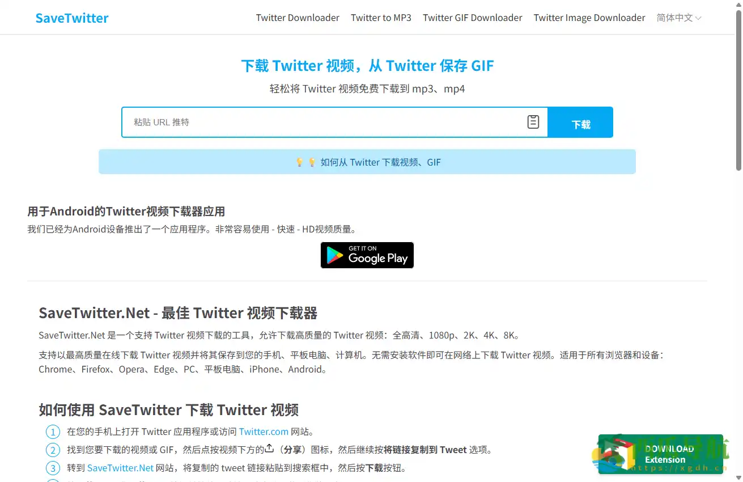Open the language menu in the top bar
Image resolution: width=743 pixels, height=482 pixels.
[678, 18]
